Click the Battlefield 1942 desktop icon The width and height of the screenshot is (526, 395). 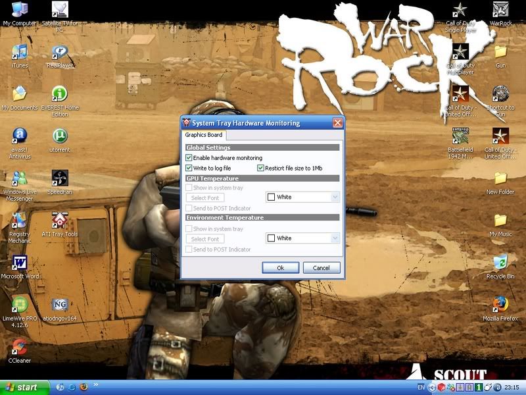tap(460, 143)
